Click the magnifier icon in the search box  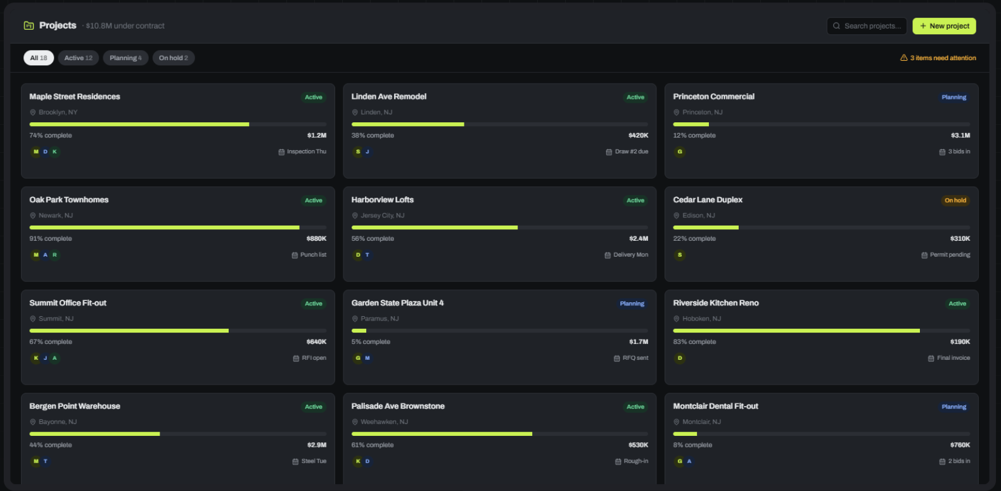pyautogui.click(x=836, y=26)
